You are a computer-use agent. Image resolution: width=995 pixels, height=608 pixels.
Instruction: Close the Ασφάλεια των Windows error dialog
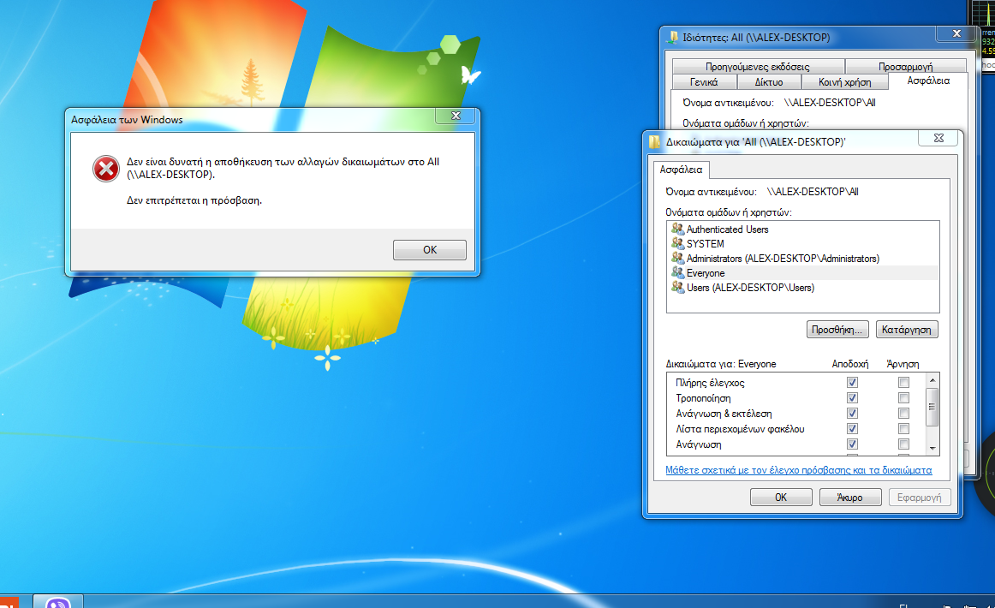click(455, 116)
